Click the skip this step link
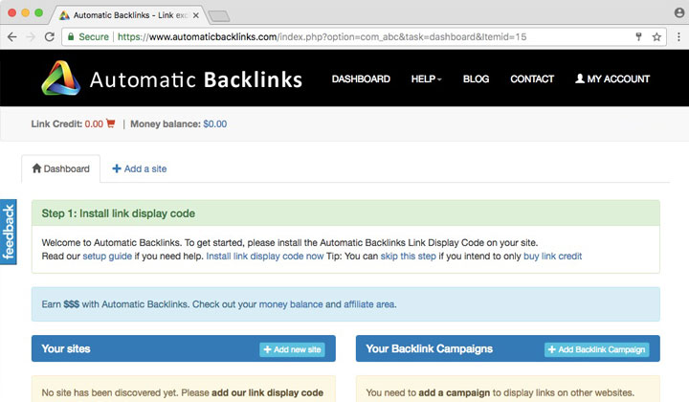The height and width of the screenshot is (402, 689). 409,257
